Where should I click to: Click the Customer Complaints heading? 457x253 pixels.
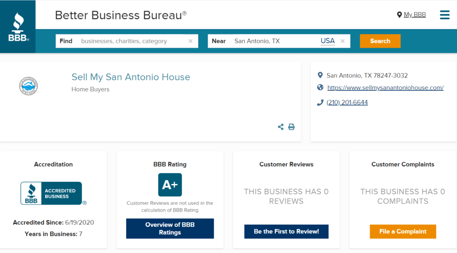(x=403, y=164)
